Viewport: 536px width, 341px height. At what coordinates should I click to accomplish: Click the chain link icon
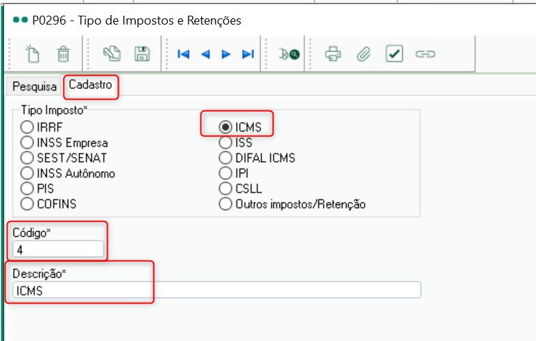pos(426,54)
